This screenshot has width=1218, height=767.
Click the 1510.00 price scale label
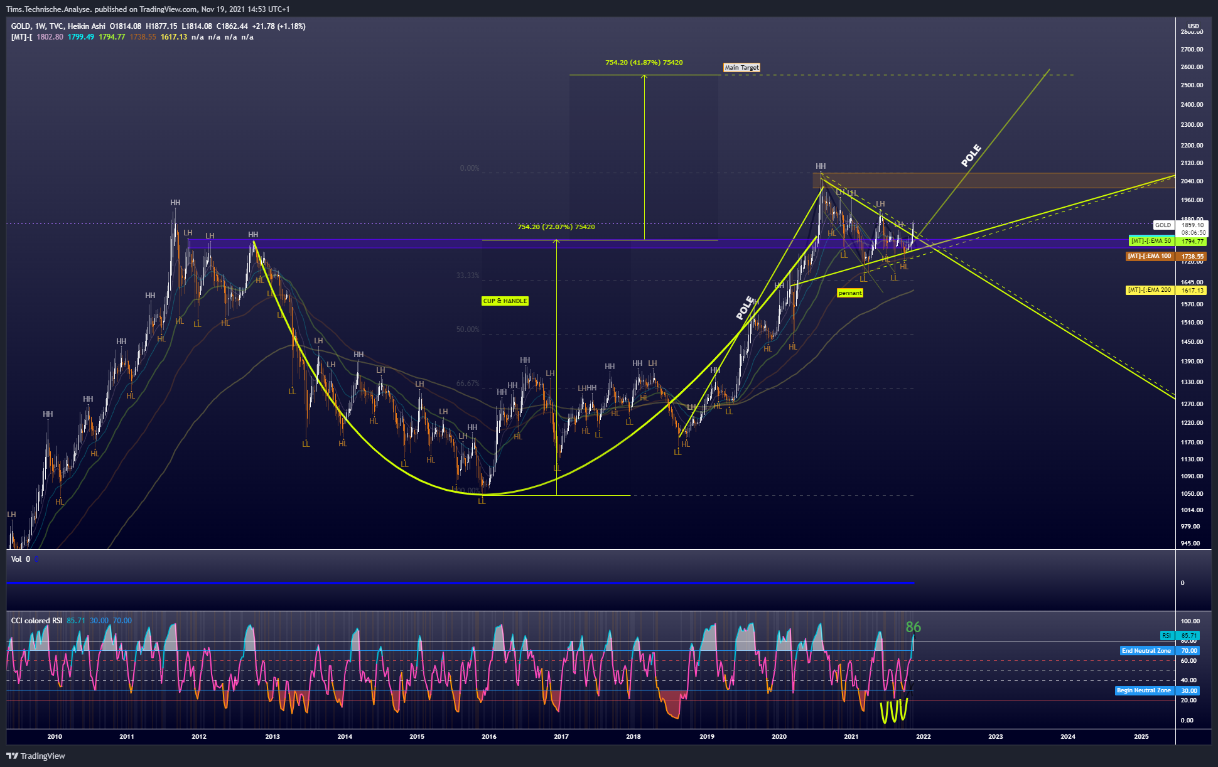[x=1192, y=323]
